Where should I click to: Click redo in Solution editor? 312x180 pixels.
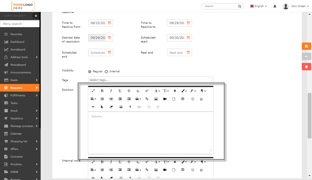pyautogui.click(x=158, y=107)
